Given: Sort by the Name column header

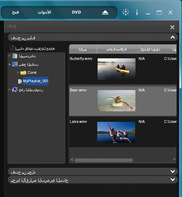Looking at the screenshot, I should pos(83,49).
